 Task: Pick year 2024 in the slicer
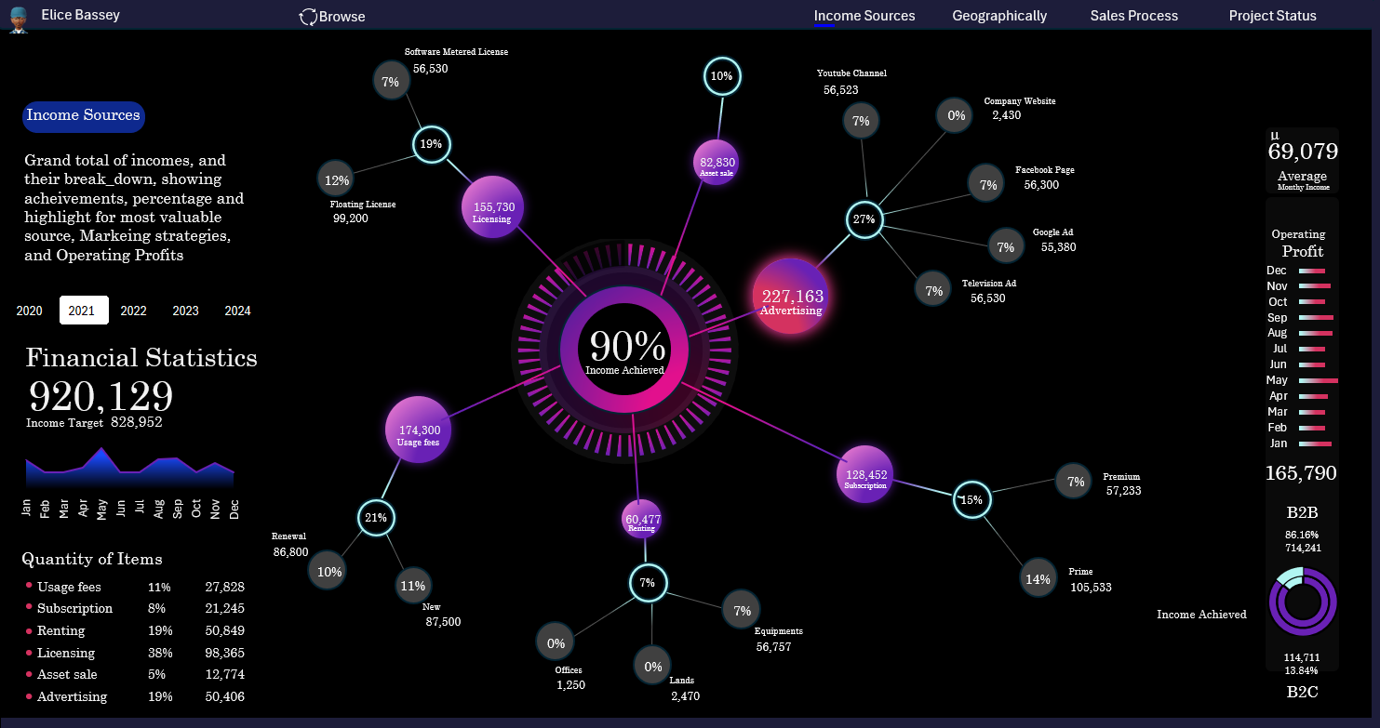point(238,311)
